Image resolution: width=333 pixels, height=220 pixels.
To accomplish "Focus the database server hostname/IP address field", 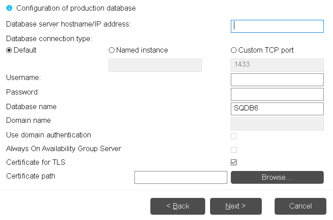I will (277, 26).
